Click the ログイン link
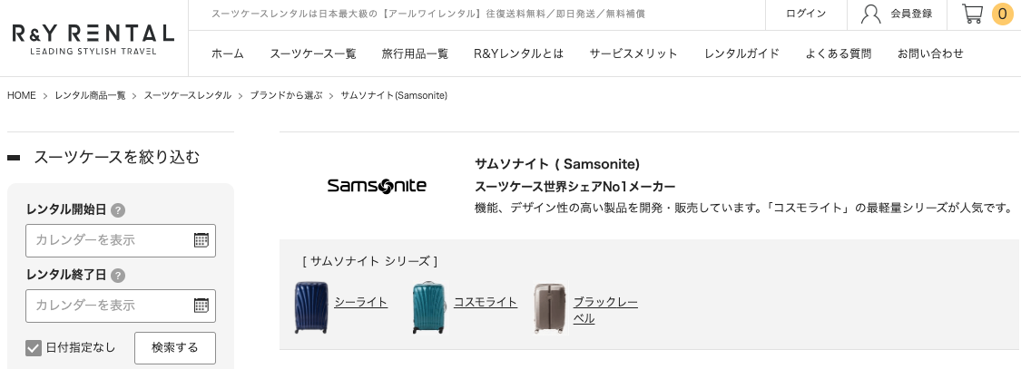Image resolution: width=1021 pixels, height=369 pixels. 806,14
